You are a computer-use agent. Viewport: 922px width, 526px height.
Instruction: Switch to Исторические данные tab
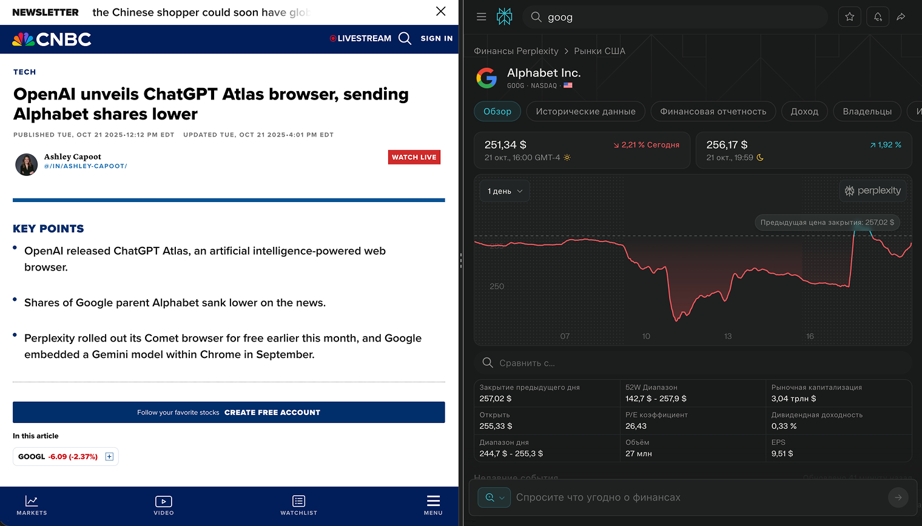pos(585,112)
